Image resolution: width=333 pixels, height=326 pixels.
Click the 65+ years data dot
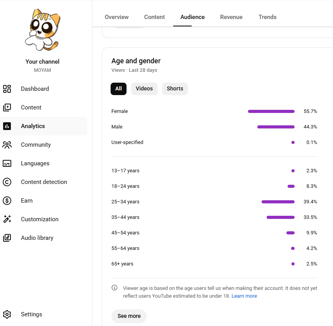click(x=293, y=264)
